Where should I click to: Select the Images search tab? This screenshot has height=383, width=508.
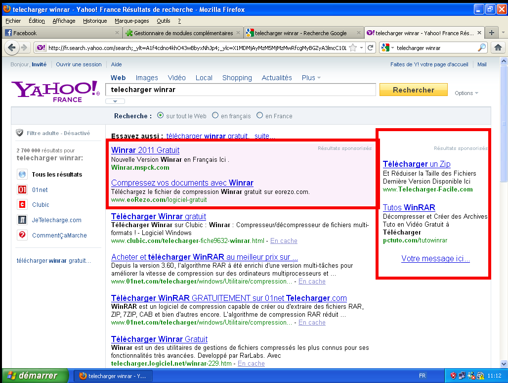[x=147, y=78]
